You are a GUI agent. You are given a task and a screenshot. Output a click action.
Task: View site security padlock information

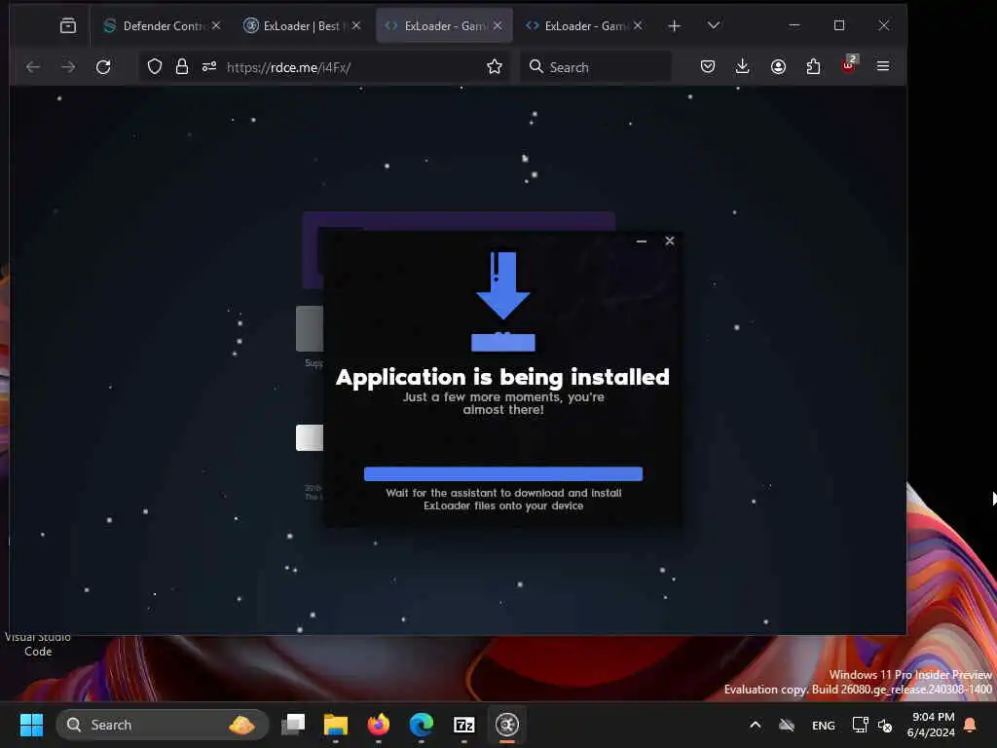tap(182, 67)
